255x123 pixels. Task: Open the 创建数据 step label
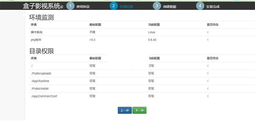tap(170, 7)
